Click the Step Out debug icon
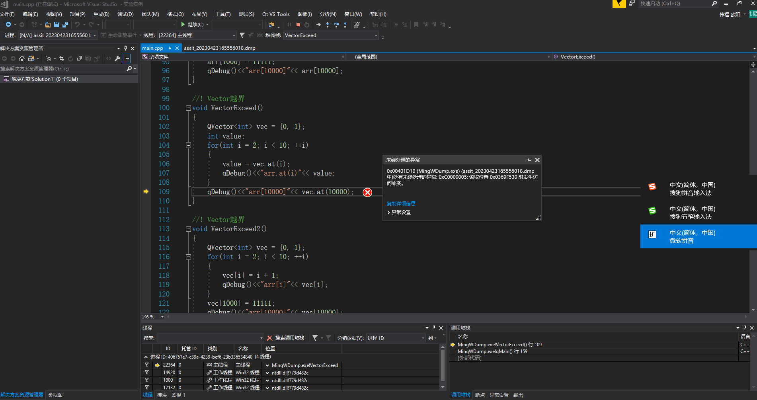757x400 pixels. (345, 25)
